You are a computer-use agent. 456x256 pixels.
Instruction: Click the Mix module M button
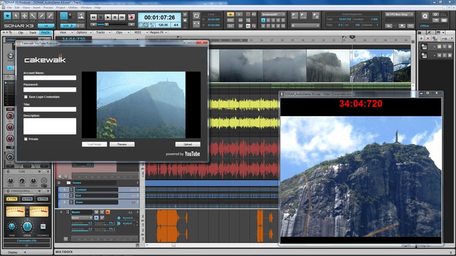(230, 15)
